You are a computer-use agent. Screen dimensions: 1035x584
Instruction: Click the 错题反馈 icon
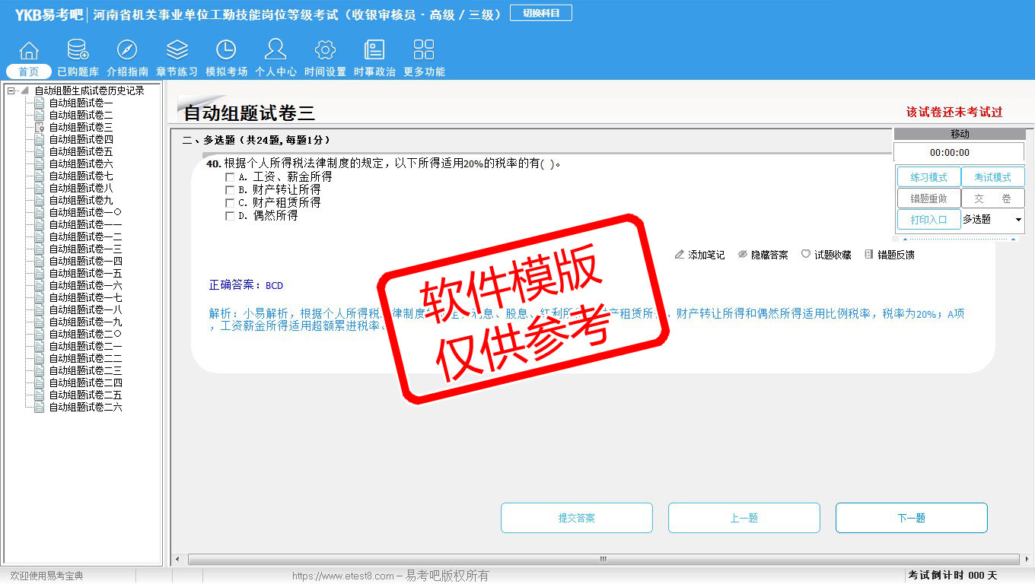tap(869, 255)
